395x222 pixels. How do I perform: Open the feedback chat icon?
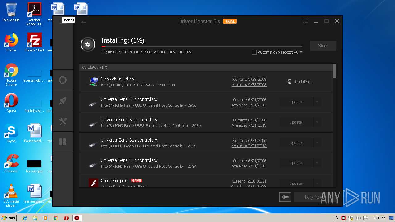306,21
